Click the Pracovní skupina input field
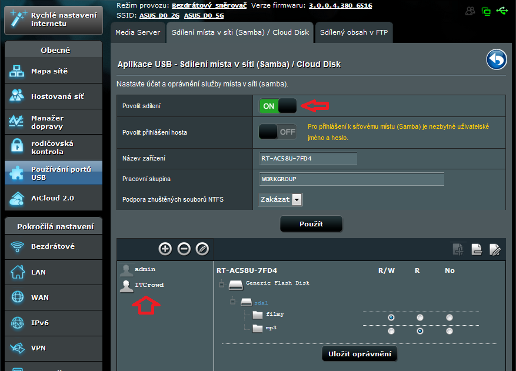The width and height of the screenshot is (516, 371). [351, 179]
